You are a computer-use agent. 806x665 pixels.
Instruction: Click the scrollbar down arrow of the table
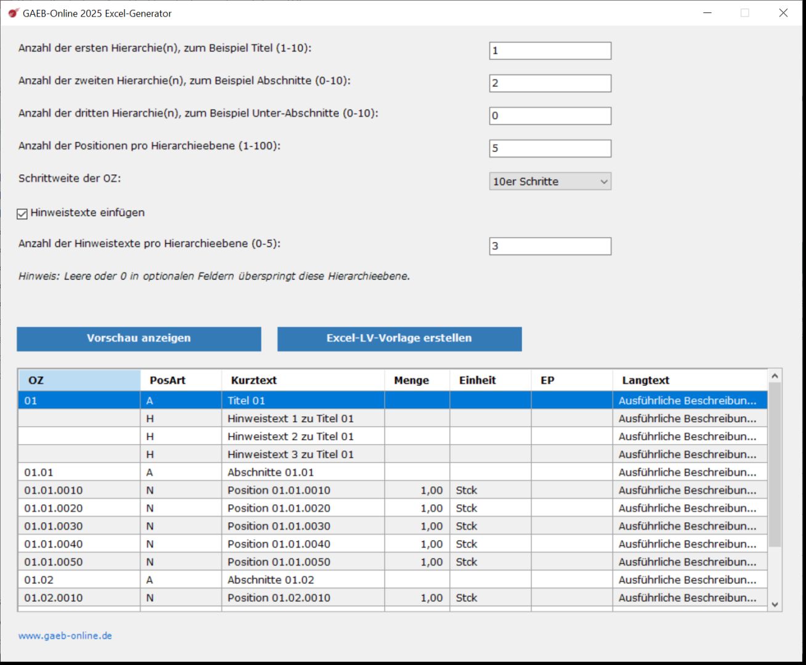tap(775, 605)
